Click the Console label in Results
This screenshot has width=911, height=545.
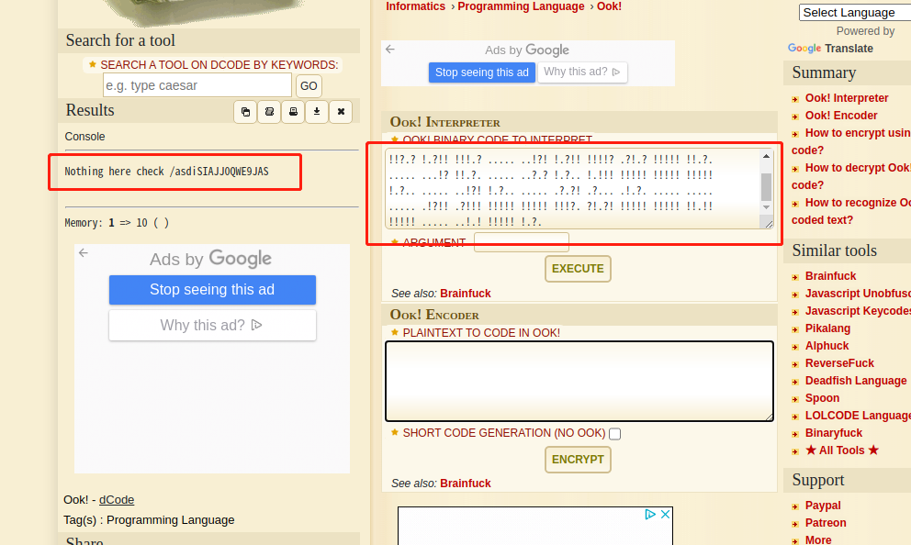84,137
